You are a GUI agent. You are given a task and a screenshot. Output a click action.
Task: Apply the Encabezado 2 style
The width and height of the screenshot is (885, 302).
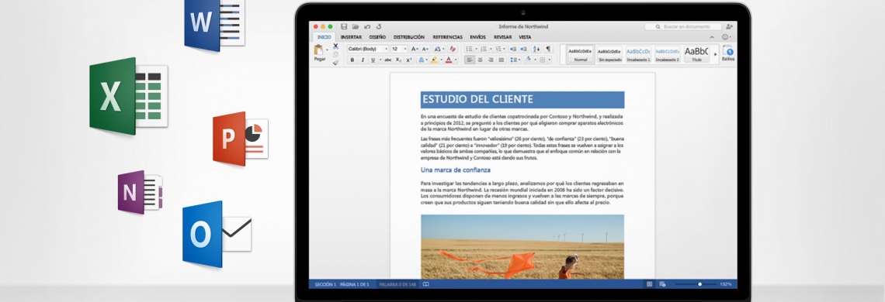pos(667,55)
